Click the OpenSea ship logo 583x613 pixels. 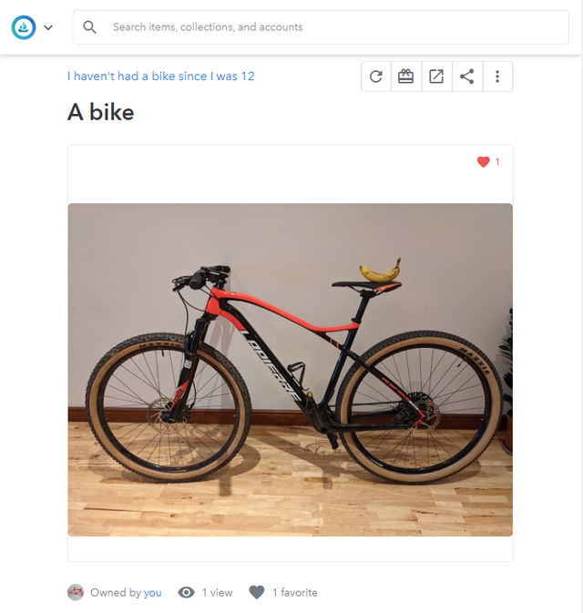click(x=24, y=27)
